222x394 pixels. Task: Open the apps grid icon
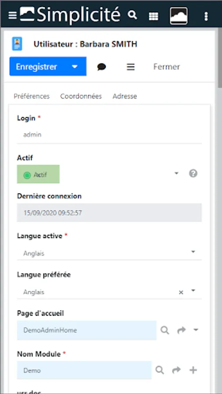(154, 16)
